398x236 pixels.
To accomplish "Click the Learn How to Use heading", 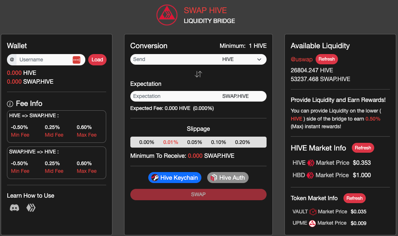I will [30, 196].
